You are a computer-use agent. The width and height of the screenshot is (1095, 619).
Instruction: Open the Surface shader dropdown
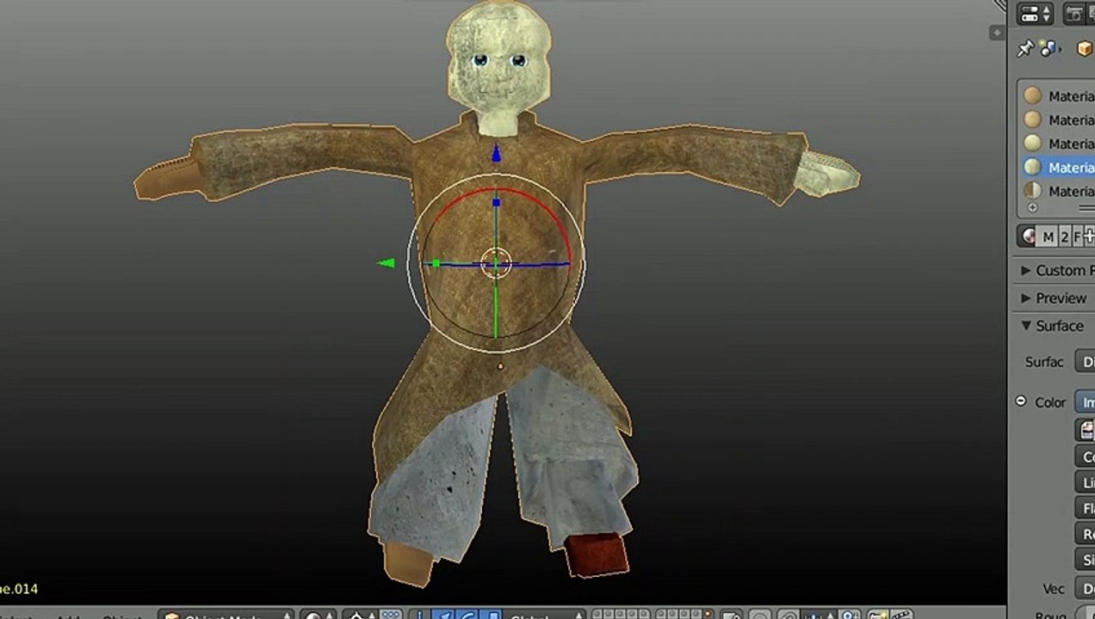coord(1086,362)
